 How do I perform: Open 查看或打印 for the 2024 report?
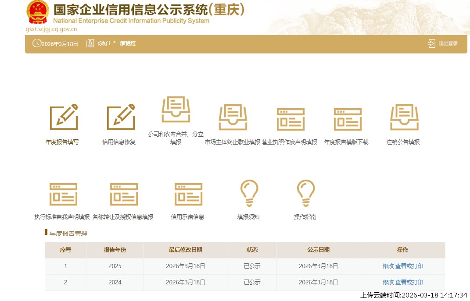coord(409,282)
